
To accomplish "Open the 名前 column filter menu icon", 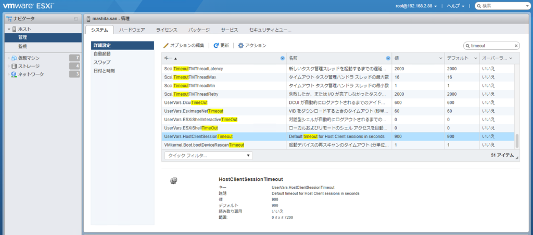I will click(x=388, y=58).
